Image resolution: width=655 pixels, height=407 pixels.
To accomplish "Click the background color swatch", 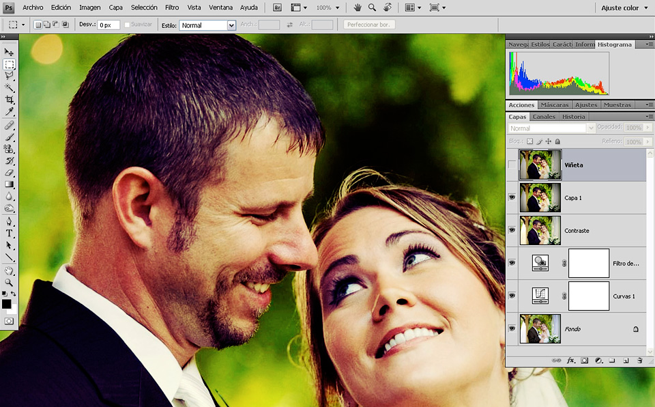I will point(14,310).
